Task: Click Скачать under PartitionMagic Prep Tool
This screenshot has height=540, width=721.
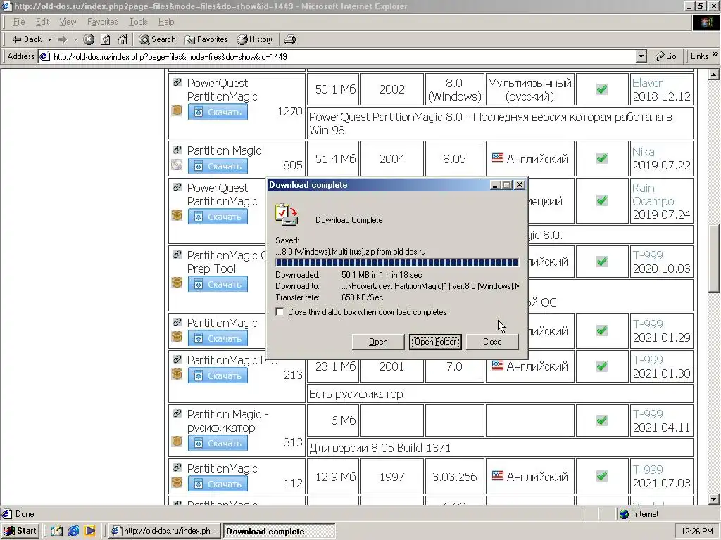Action: pos(218,284)
